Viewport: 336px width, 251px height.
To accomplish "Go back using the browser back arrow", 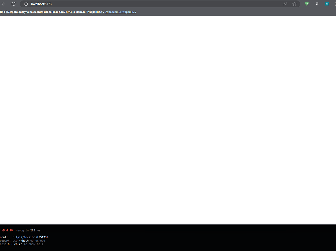I will tap(3, 4).
